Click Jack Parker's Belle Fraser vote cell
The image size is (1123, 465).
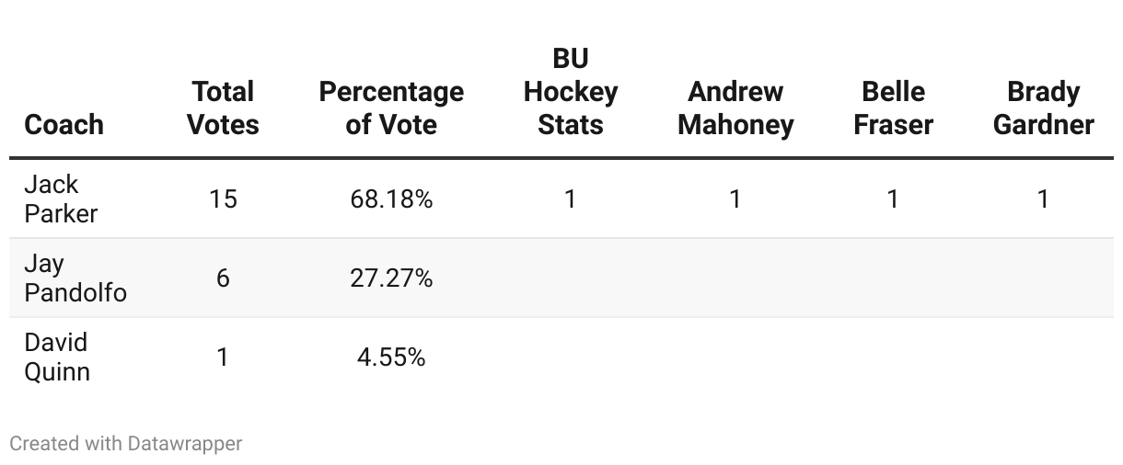893,198
